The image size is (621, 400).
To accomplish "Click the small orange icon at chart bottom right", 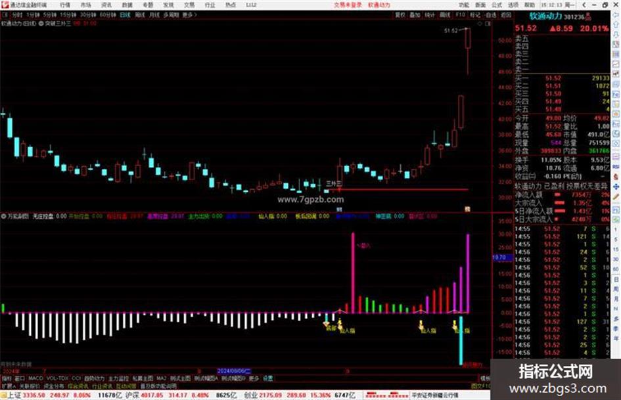I will click(x=467, y=209).
